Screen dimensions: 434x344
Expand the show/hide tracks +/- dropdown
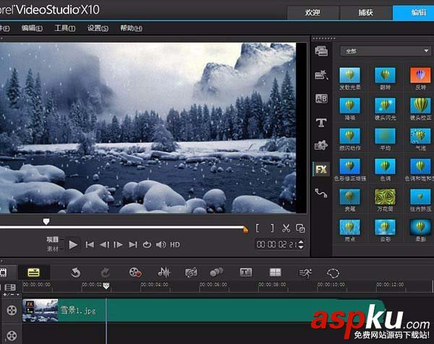coord(11,295)
